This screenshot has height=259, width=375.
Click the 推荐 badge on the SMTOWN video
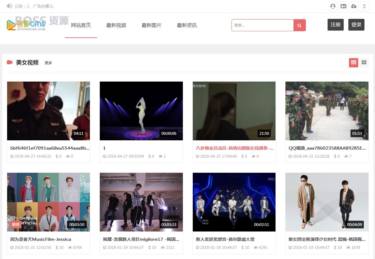click(x=16, y=225)
